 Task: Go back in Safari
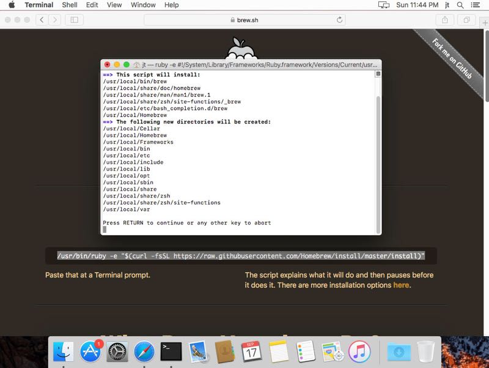tap(42, 20)
